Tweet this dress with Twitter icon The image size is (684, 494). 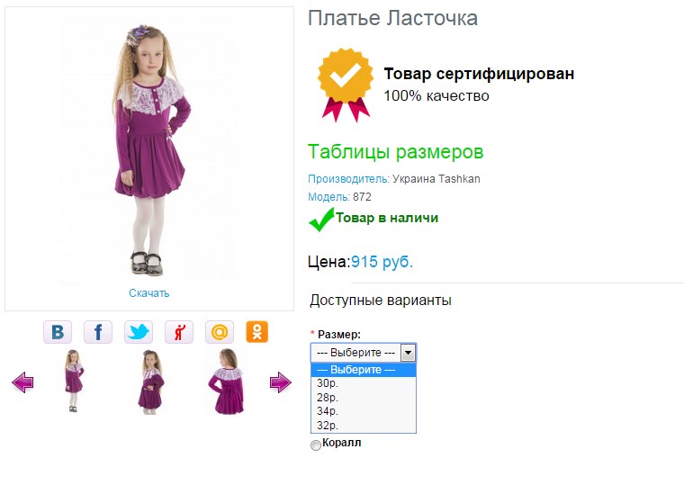coord(139,332)
